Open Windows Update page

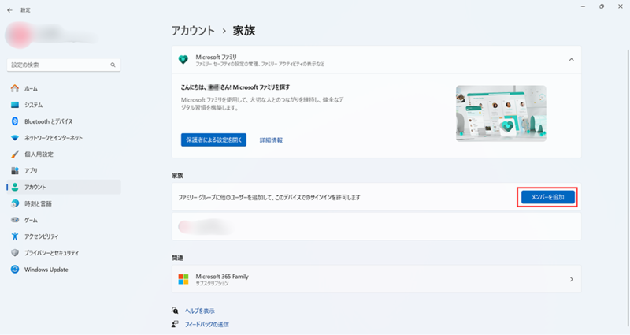click(64, 270)
